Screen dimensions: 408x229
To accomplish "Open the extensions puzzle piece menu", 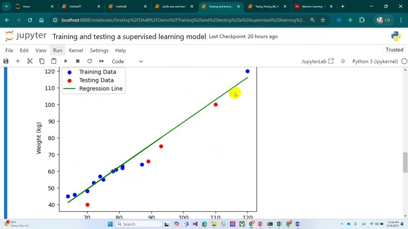I will pyautogui.click(x=362, y=20).
